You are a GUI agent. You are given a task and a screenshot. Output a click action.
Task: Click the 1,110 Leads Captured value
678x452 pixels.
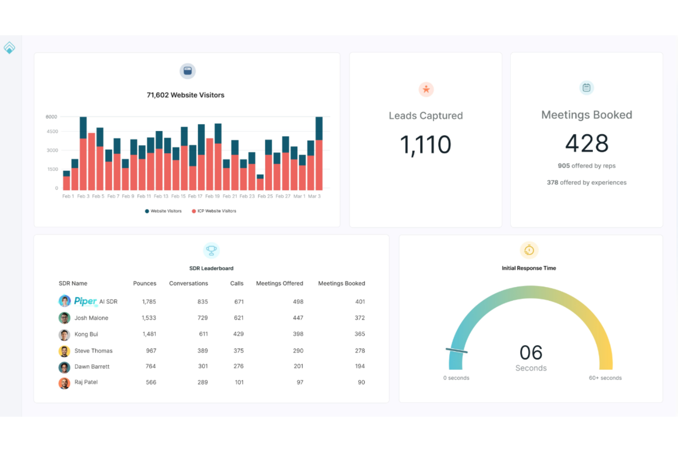tap(426, 145)
